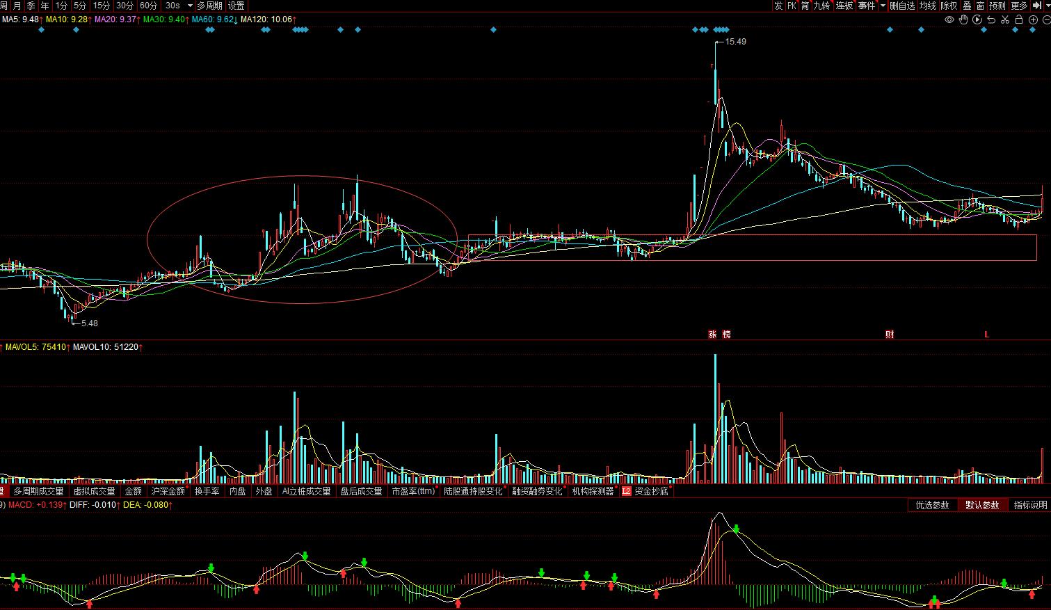Click the undo arrow icon
Screen dimensions: 1051x610
click(x=991, y=19)
